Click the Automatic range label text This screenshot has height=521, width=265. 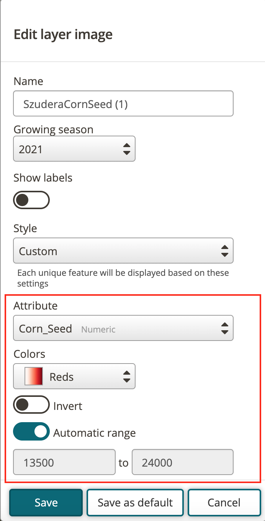point(95,433)
